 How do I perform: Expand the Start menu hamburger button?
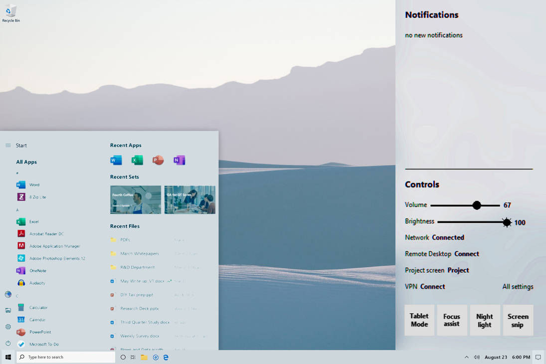[8, 145]
